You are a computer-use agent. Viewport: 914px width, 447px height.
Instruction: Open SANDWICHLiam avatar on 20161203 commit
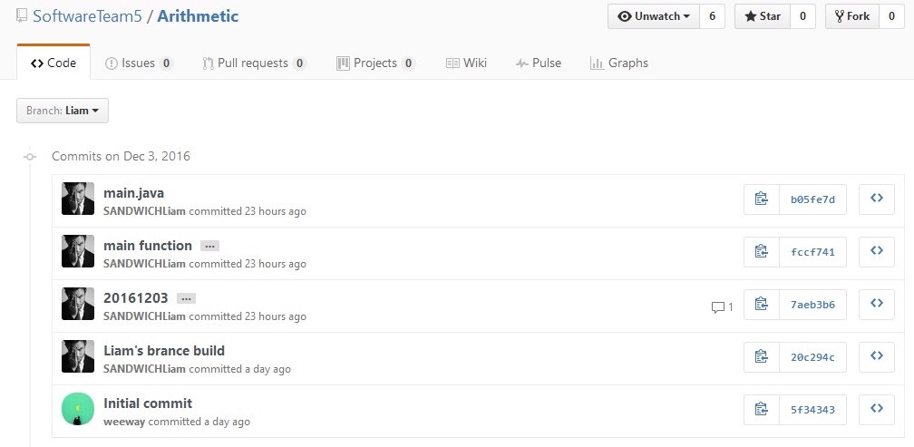coord(78,304)
